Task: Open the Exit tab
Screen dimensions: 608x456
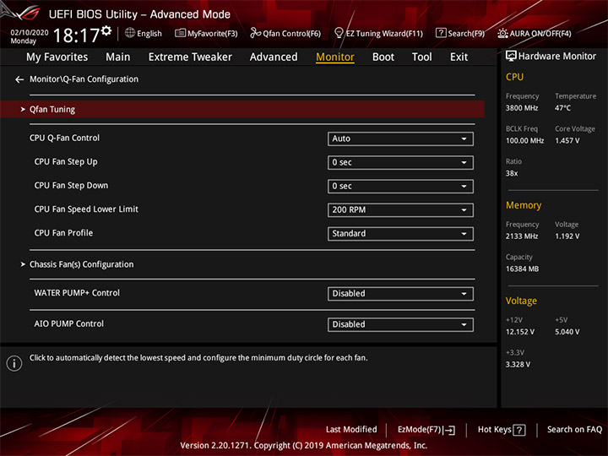Action: tap(459, 57)
